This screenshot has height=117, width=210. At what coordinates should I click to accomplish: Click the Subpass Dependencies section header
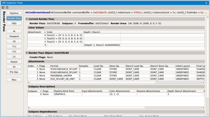[116, 112]
